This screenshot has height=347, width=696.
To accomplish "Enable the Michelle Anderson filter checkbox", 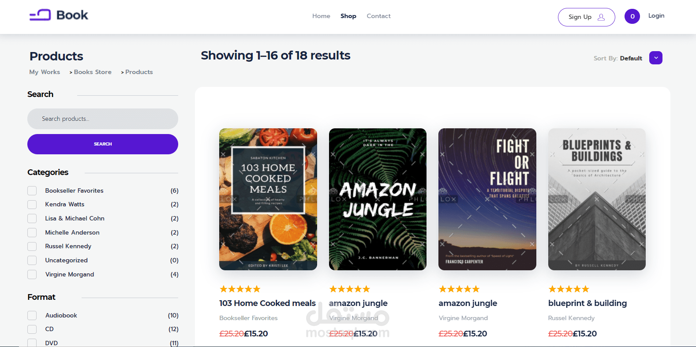I will pyautogui.click(x=32, y=232).
